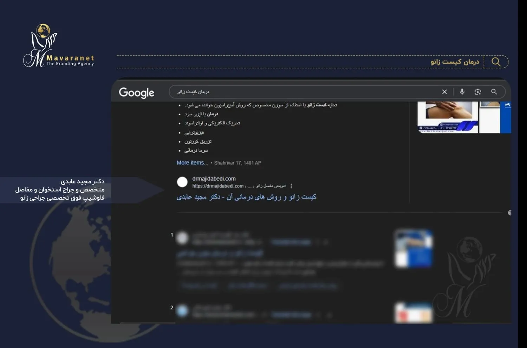
Task: Click the Google logo
Action: click(136, 92)
